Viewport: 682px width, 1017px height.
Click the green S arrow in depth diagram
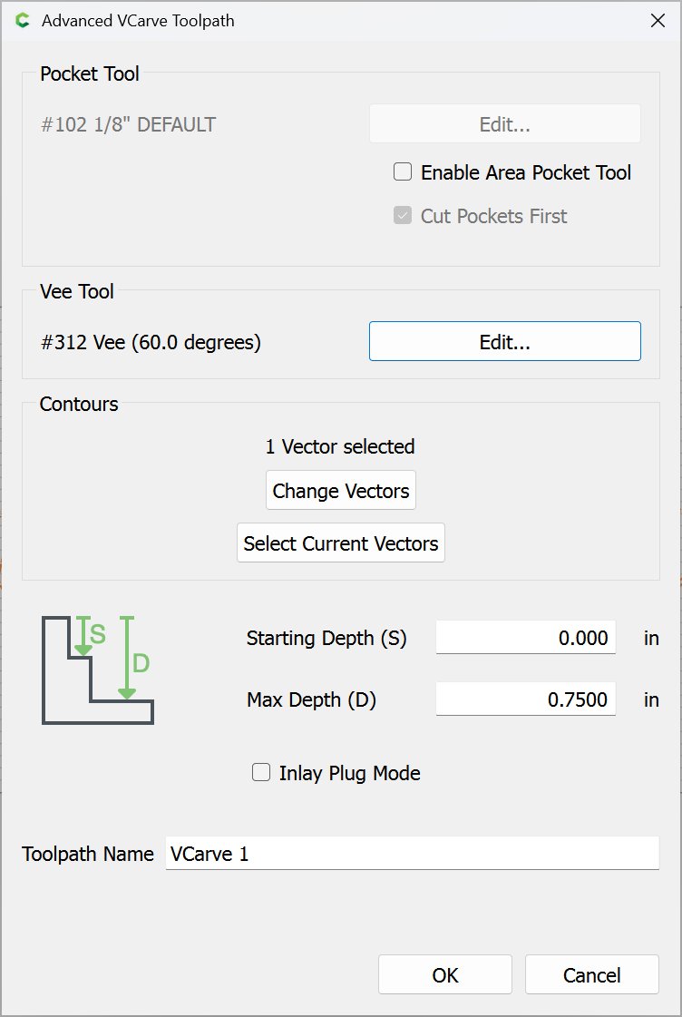(x=83, y=637)
